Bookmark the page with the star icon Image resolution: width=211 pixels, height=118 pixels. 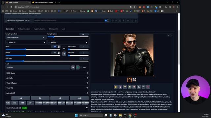[135, 7]
